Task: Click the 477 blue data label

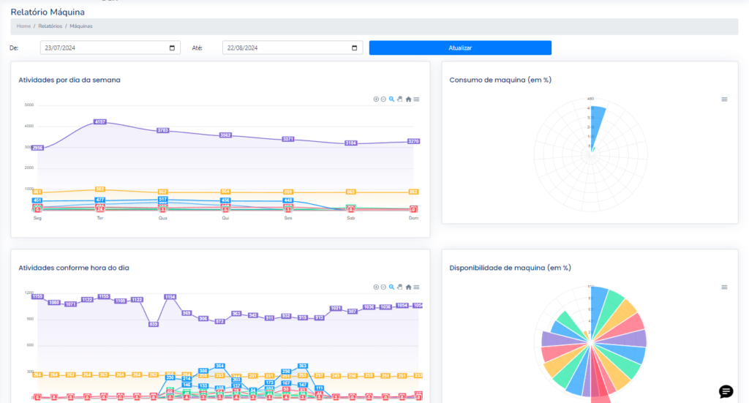Action: 99,200
